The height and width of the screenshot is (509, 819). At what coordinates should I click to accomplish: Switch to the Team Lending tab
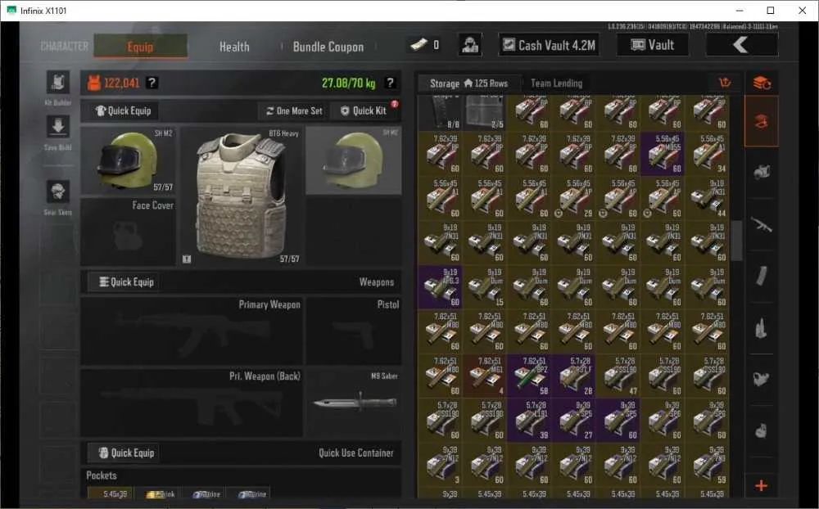point(556,83)
